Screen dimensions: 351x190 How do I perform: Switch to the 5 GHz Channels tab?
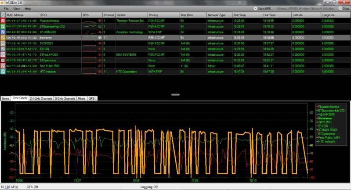point(65,99)
